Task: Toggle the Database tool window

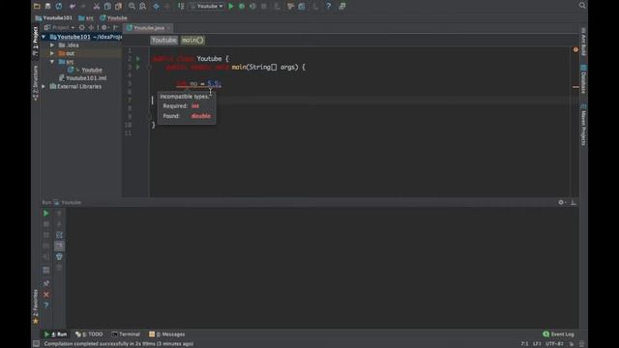Action: click(x=583, y=79)
